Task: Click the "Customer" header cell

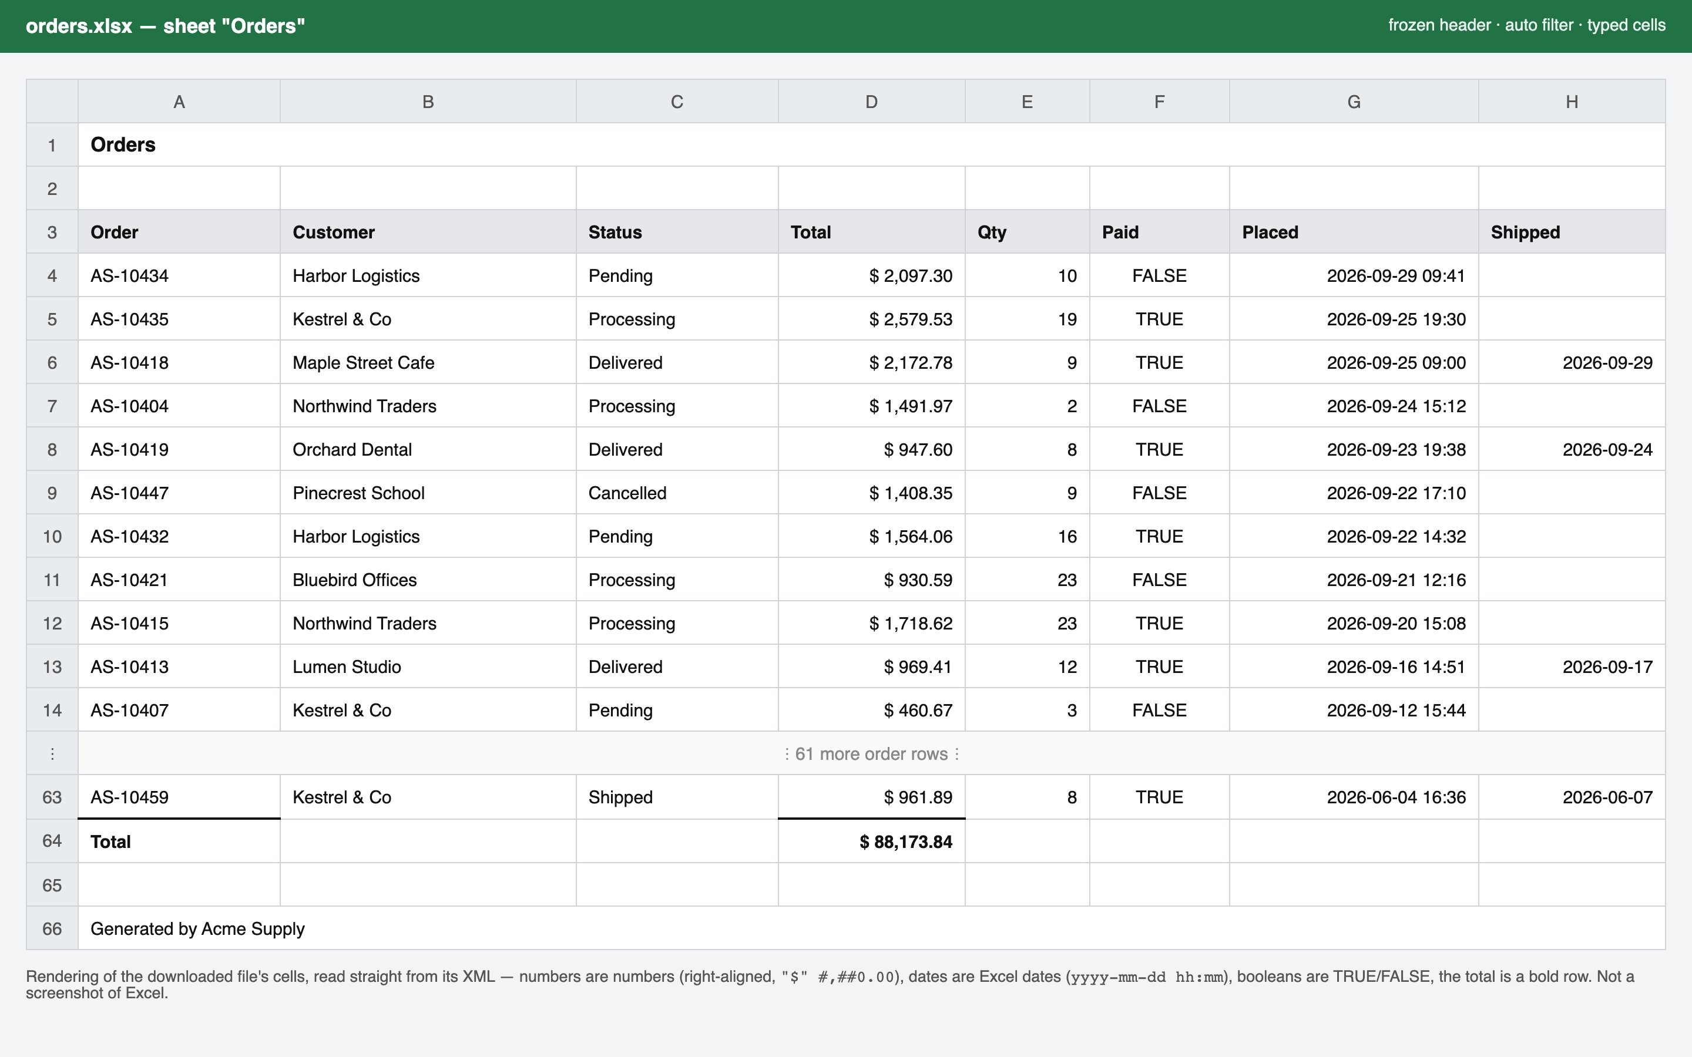Action: click(x=428, y=232)
